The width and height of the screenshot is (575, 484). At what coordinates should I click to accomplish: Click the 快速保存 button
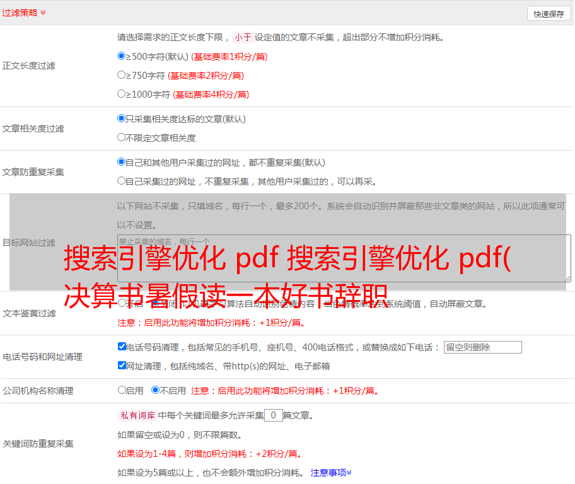[549, 14]
